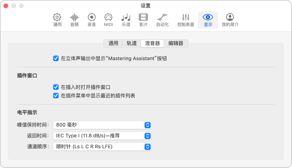Switch to 乐谱 settings
Screen dimensions: 292x168
click(x=126, y=20)
